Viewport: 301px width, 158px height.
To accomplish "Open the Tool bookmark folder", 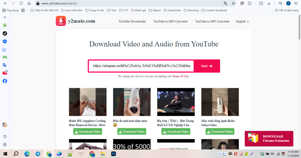I will coord(112,11).
